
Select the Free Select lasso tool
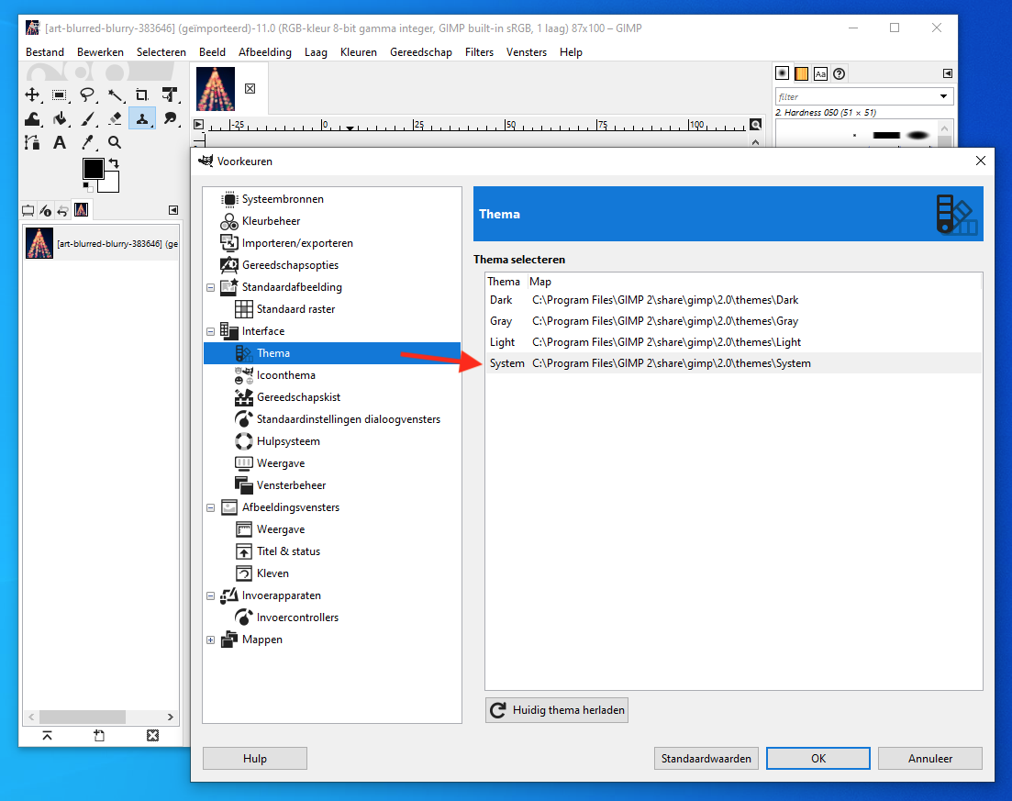point(87,95)
